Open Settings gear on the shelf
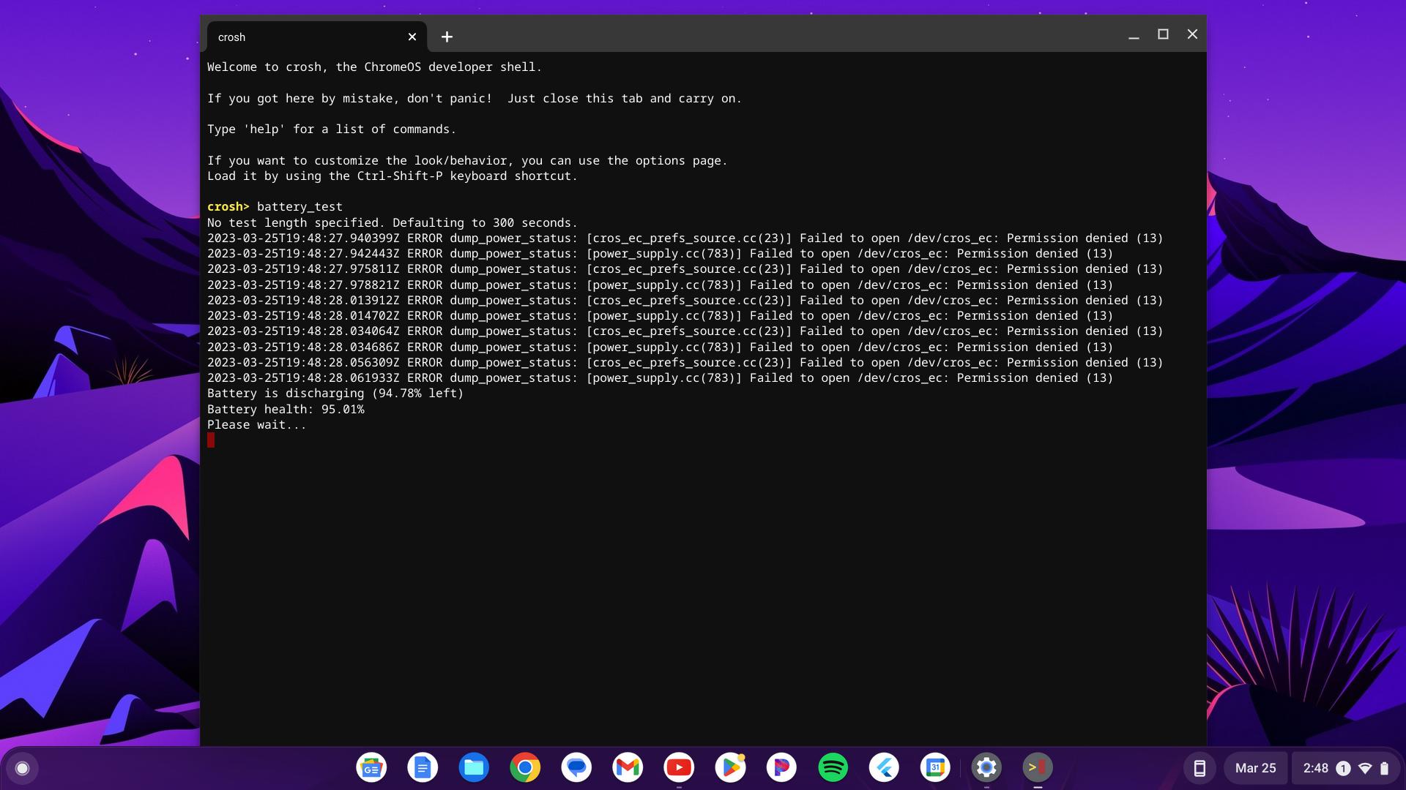1406x790 pixels. [x=986, y=767]
